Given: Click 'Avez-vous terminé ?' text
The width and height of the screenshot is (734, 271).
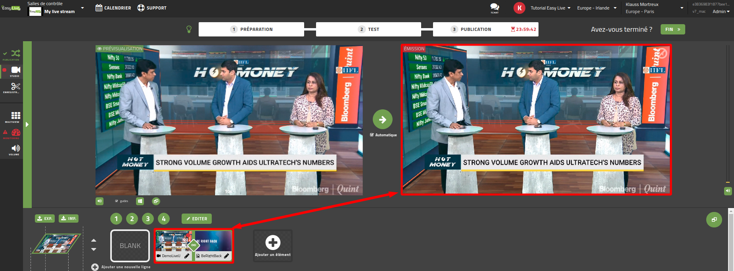Looking at the screenshot, I should 621,29.
